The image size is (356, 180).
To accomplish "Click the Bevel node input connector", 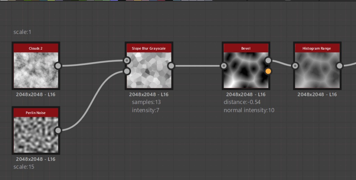I will coord(224,66).
